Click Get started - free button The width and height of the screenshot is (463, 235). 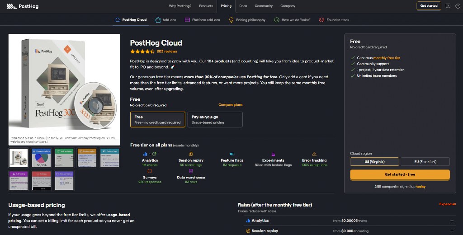coord(400,174)
